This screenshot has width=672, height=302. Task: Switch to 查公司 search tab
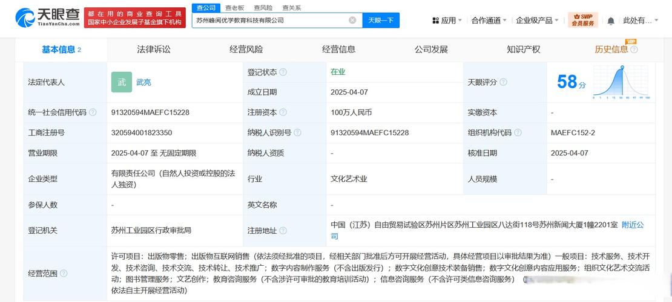click(206, 8)
